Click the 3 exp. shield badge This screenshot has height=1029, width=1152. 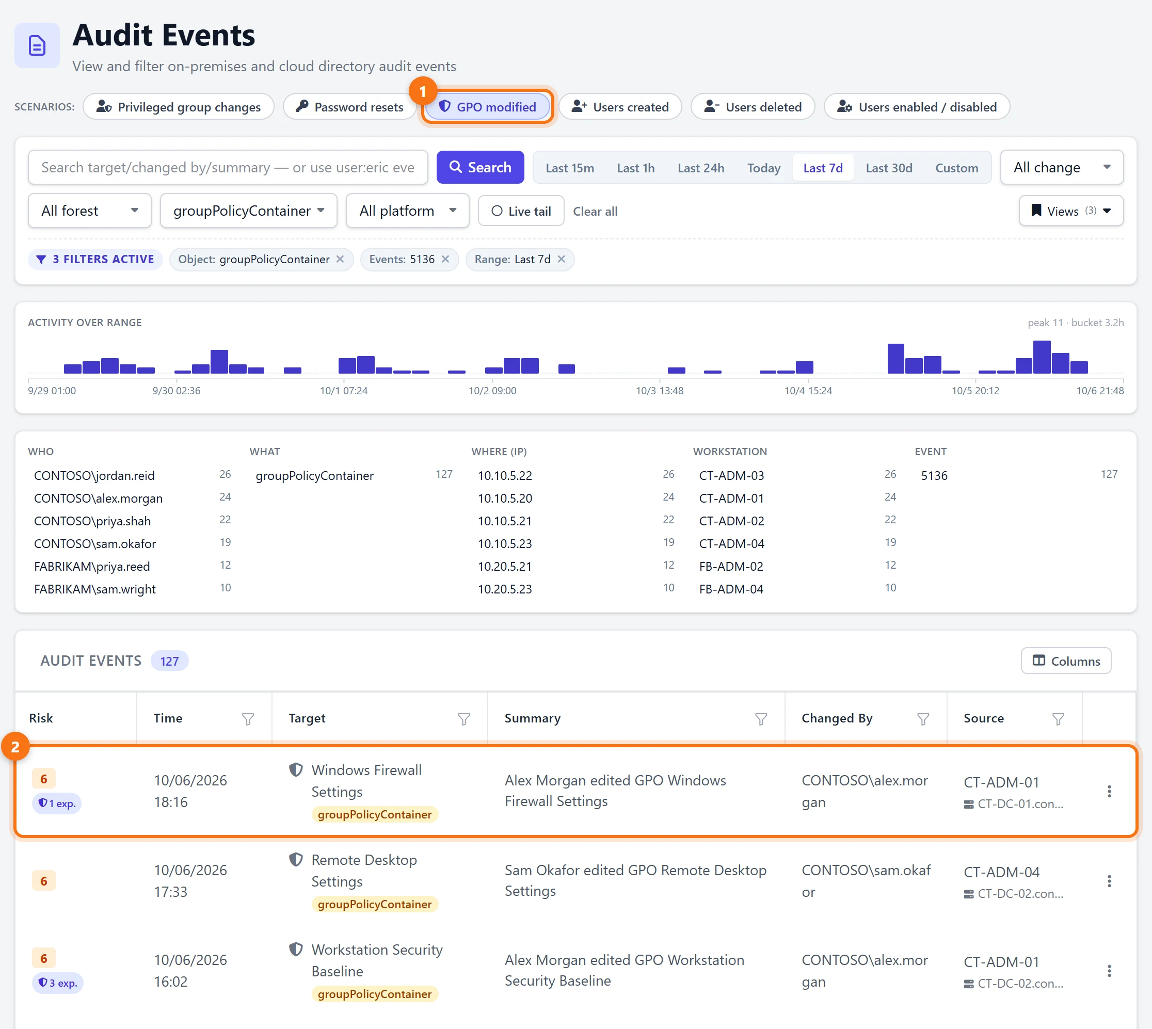(x=58, y=983)
